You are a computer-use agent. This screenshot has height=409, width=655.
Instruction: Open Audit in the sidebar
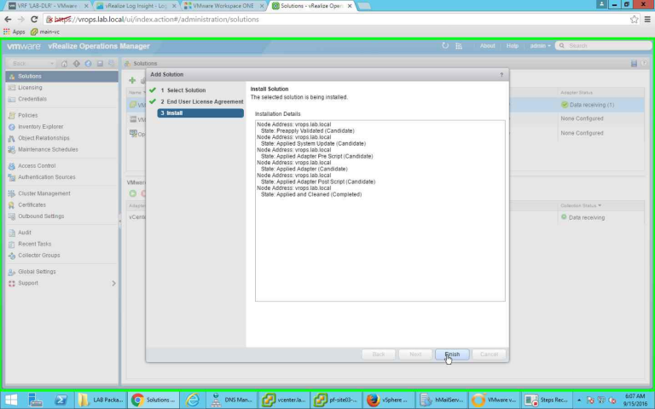(24, 233)
